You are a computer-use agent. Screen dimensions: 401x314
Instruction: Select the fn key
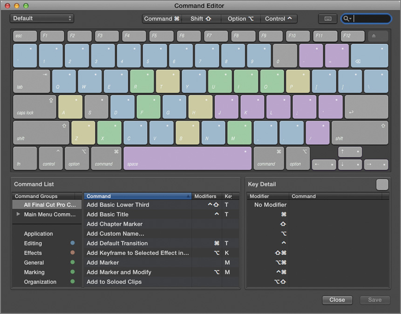(25, 159)
